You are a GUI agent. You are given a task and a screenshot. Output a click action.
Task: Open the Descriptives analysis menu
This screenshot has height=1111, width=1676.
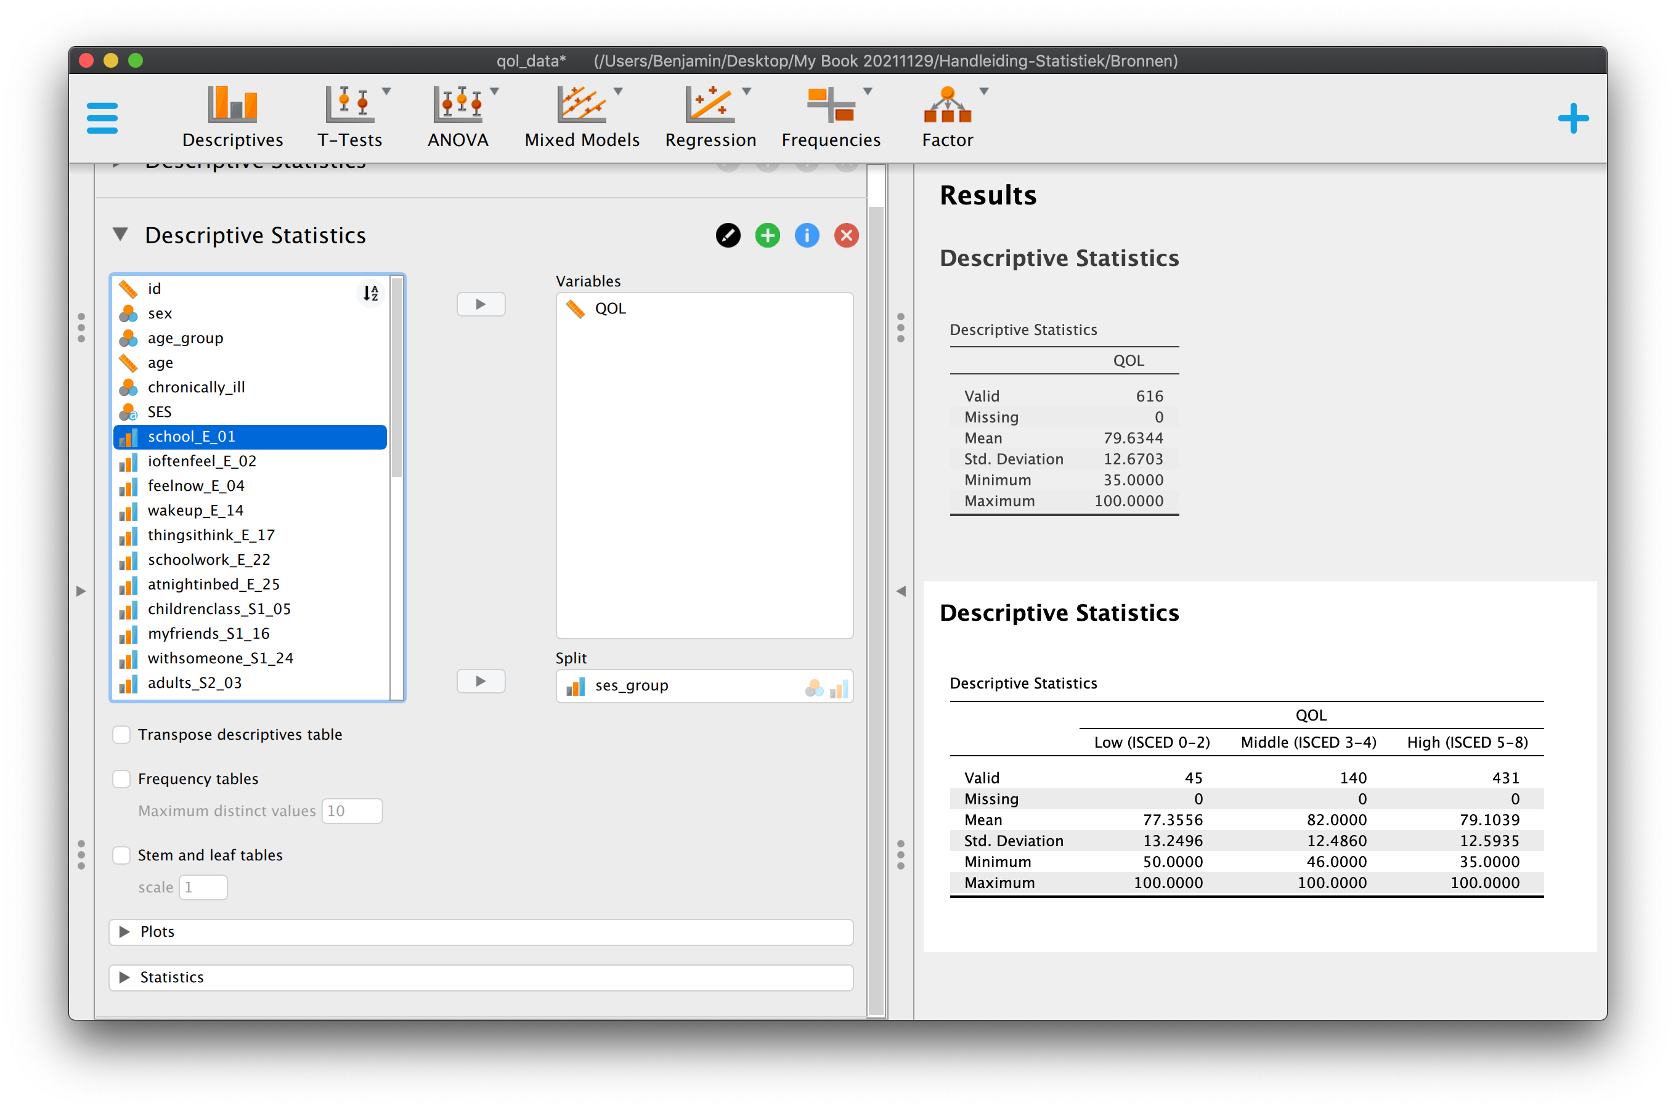point(232,117)
